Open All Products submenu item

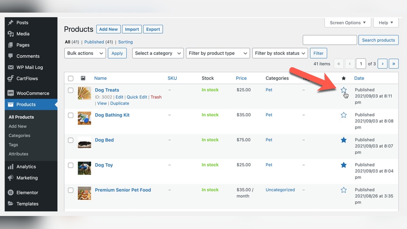click(x=21, y=117)
